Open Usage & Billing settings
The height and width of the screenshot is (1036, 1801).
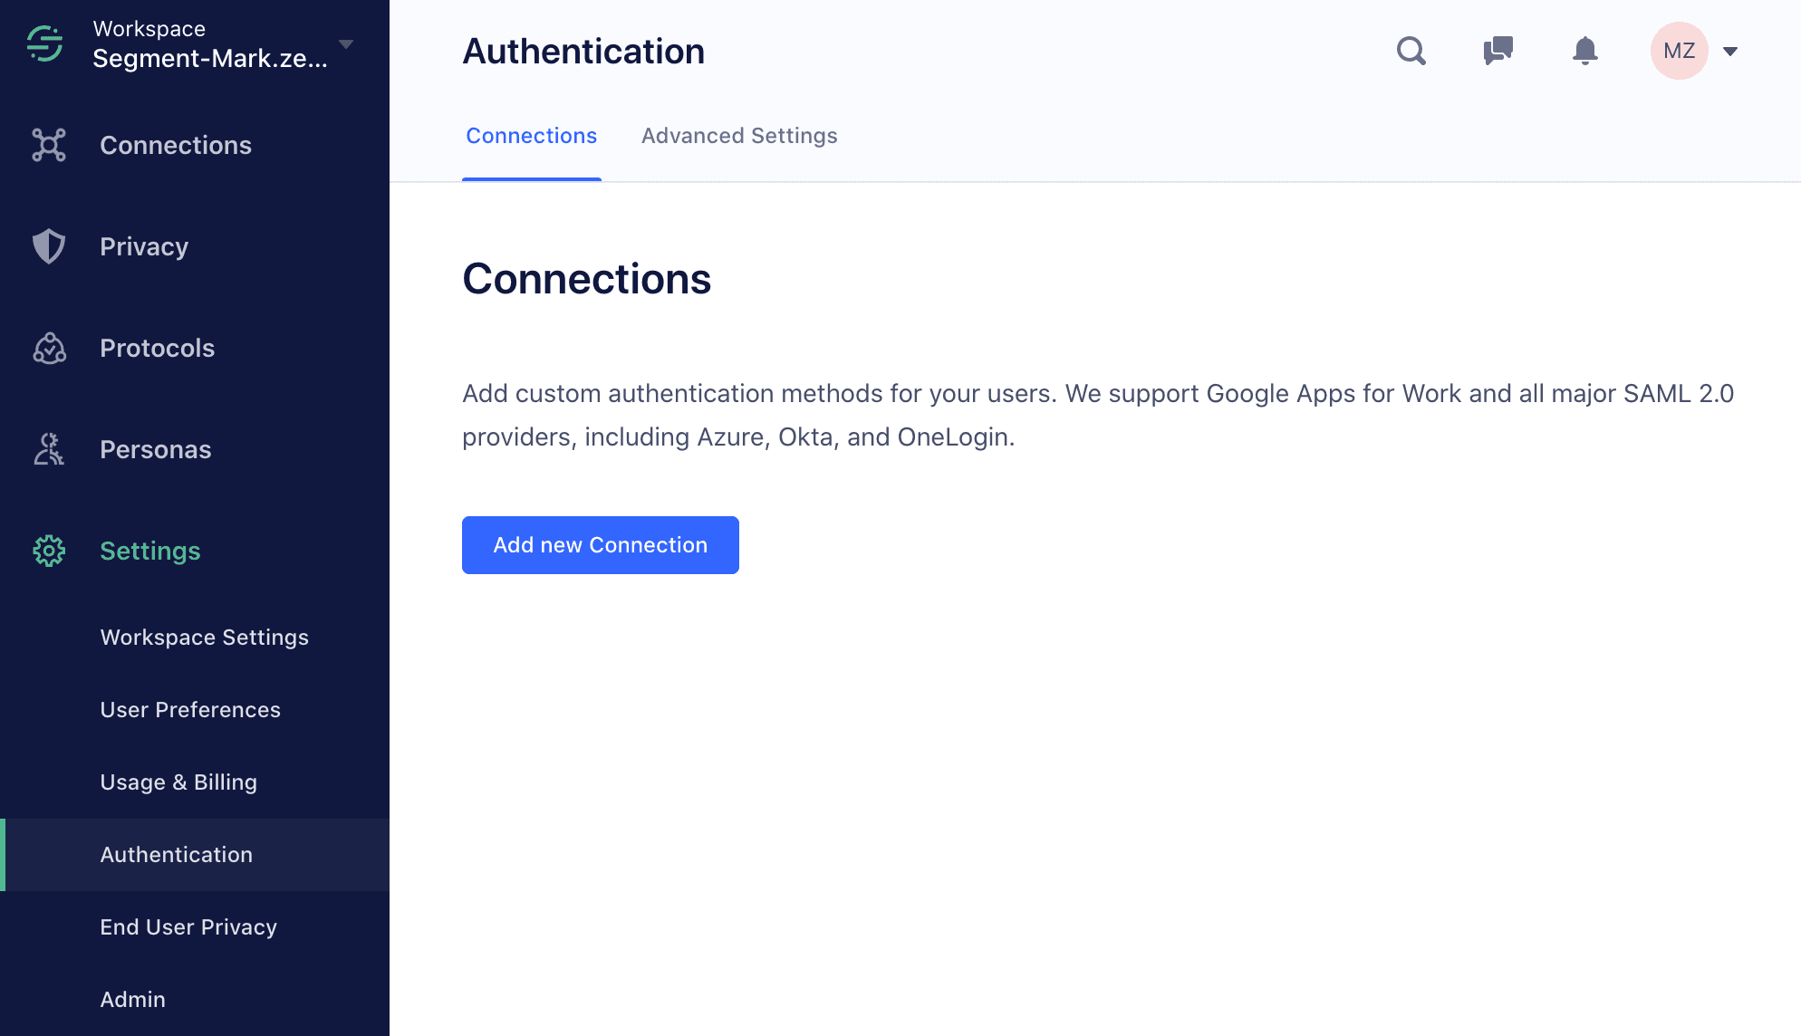click(x=178, y=782)
